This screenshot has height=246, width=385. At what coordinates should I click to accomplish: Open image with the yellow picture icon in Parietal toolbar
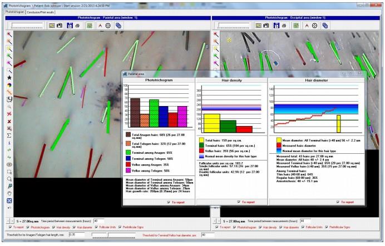pyautogui.click(x=52, y=26)
